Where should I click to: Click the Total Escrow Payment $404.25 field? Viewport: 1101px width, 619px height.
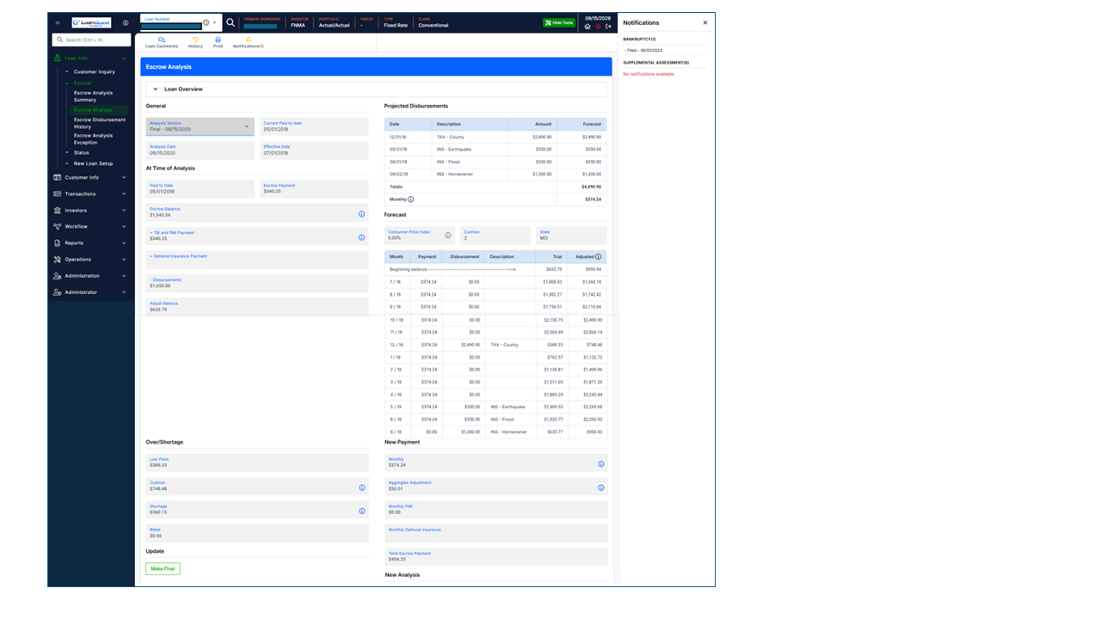[x=496, y=556]
